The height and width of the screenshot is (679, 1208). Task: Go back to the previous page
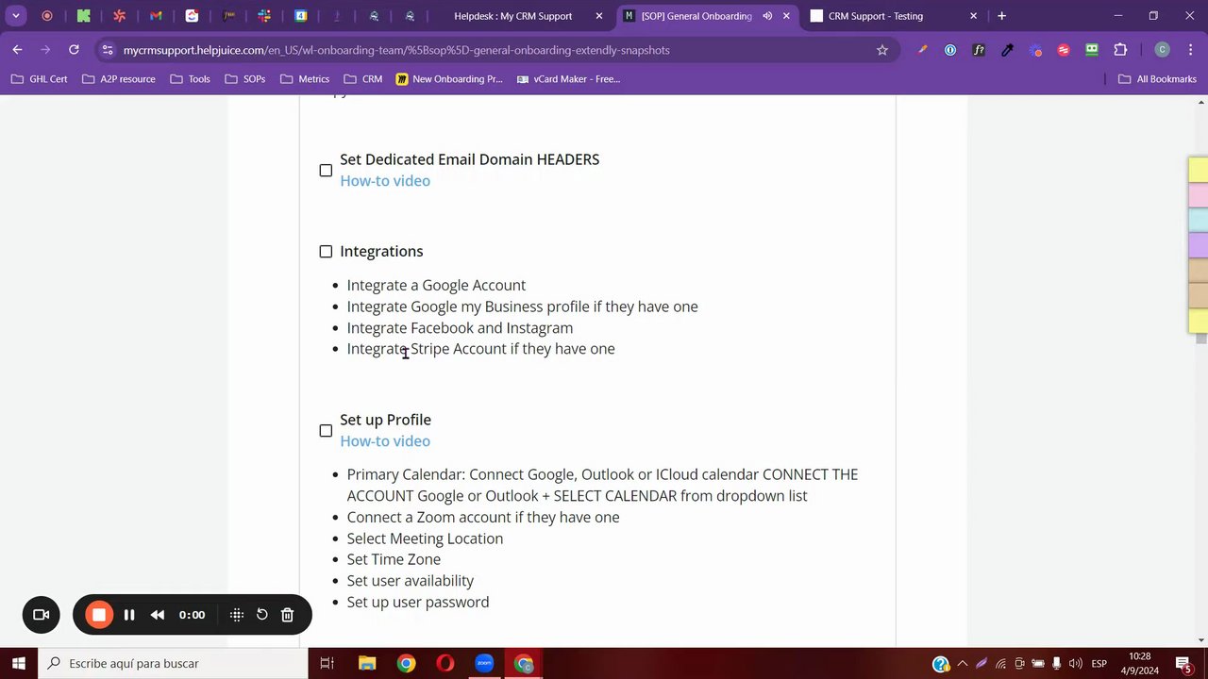(17, 50)
